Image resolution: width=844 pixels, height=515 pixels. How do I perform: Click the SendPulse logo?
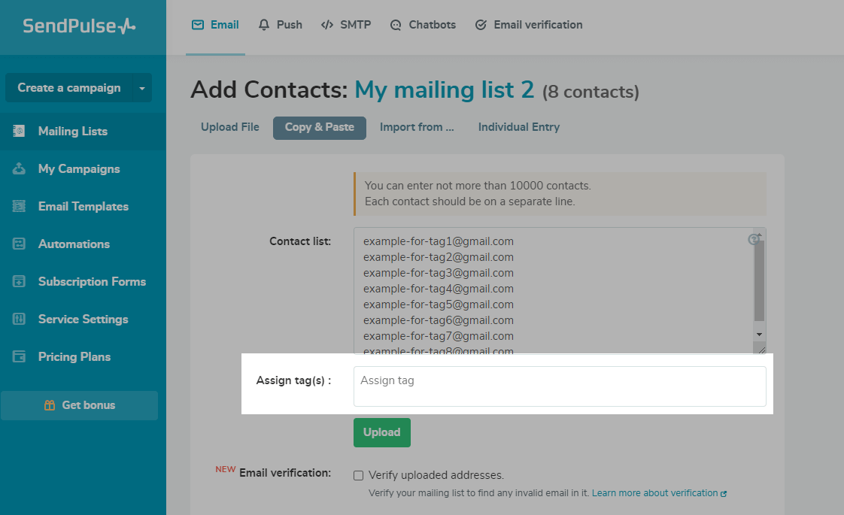[x=79, y=26]
